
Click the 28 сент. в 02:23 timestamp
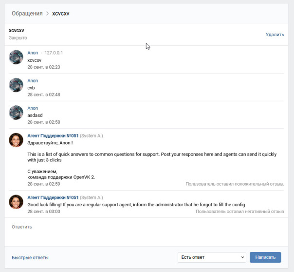pyautogui.click(x=44, y=67)
